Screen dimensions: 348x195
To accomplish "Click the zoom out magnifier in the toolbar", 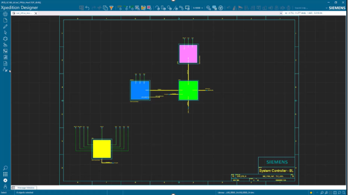I will coord(208,8).
